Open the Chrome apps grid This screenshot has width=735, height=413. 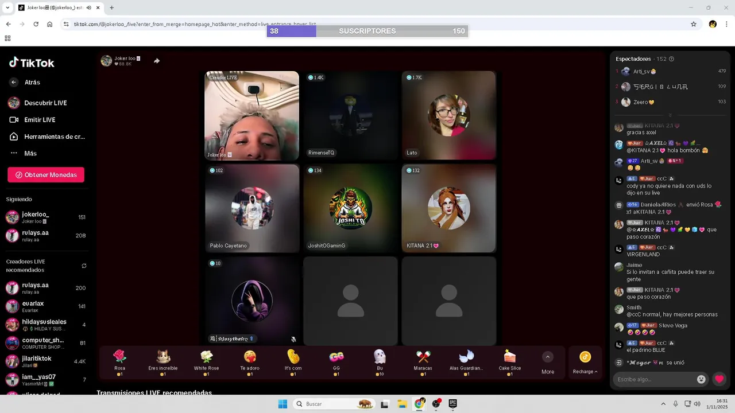click(7, 38)
